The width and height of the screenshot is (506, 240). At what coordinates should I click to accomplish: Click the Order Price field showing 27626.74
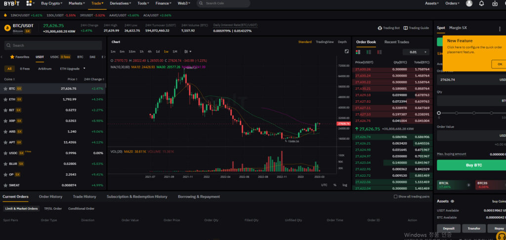tap(471, 80)
